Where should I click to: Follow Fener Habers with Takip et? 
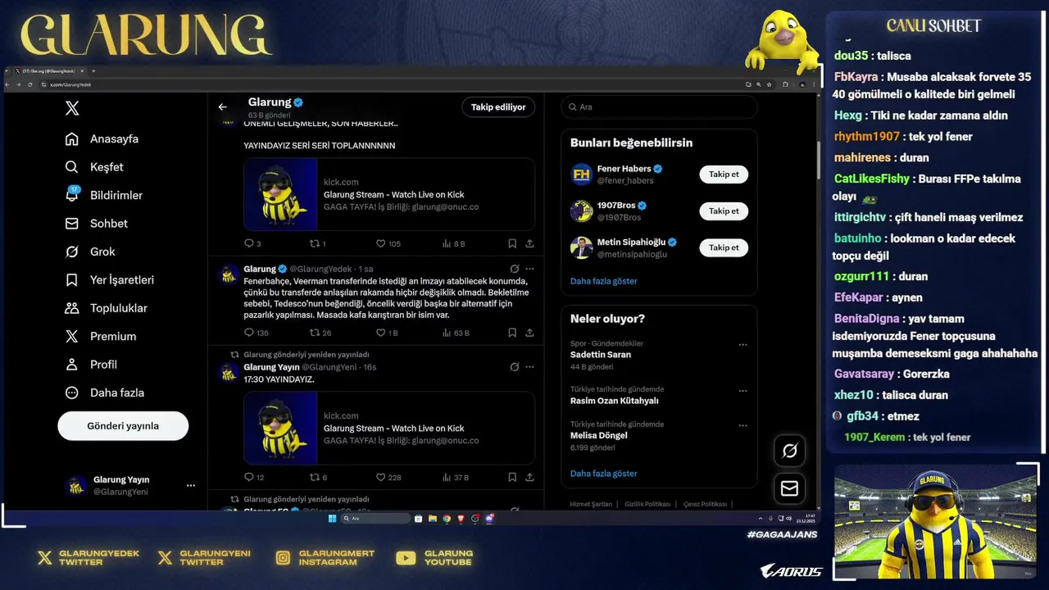[x=724, y=174]
